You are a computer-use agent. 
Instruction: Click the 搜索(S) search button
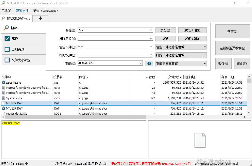point(233,31)
